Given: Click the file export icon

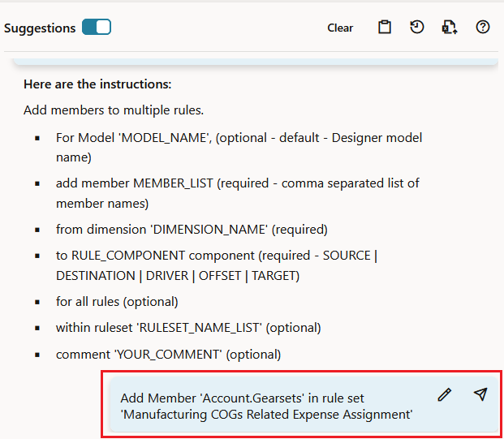Looking at the screenshot, I should point(450,27).
